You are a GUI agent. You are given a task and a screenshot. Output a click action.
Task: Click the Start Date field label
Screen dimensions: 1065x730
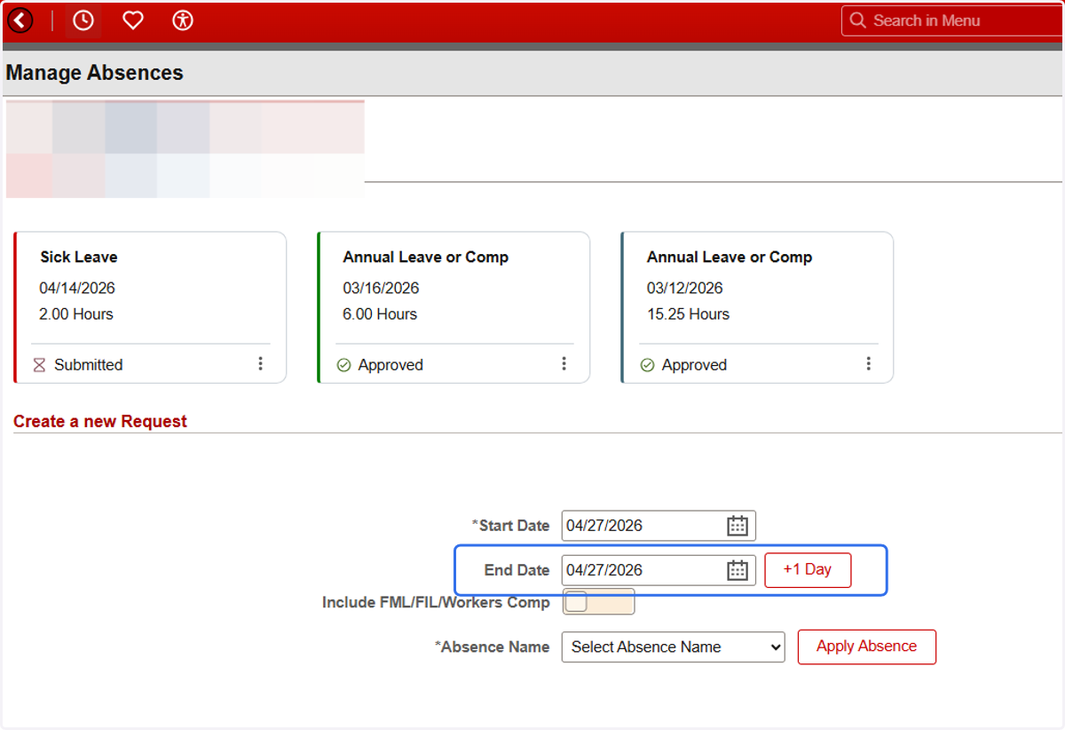pyautogui.click(x=510, y=526)
